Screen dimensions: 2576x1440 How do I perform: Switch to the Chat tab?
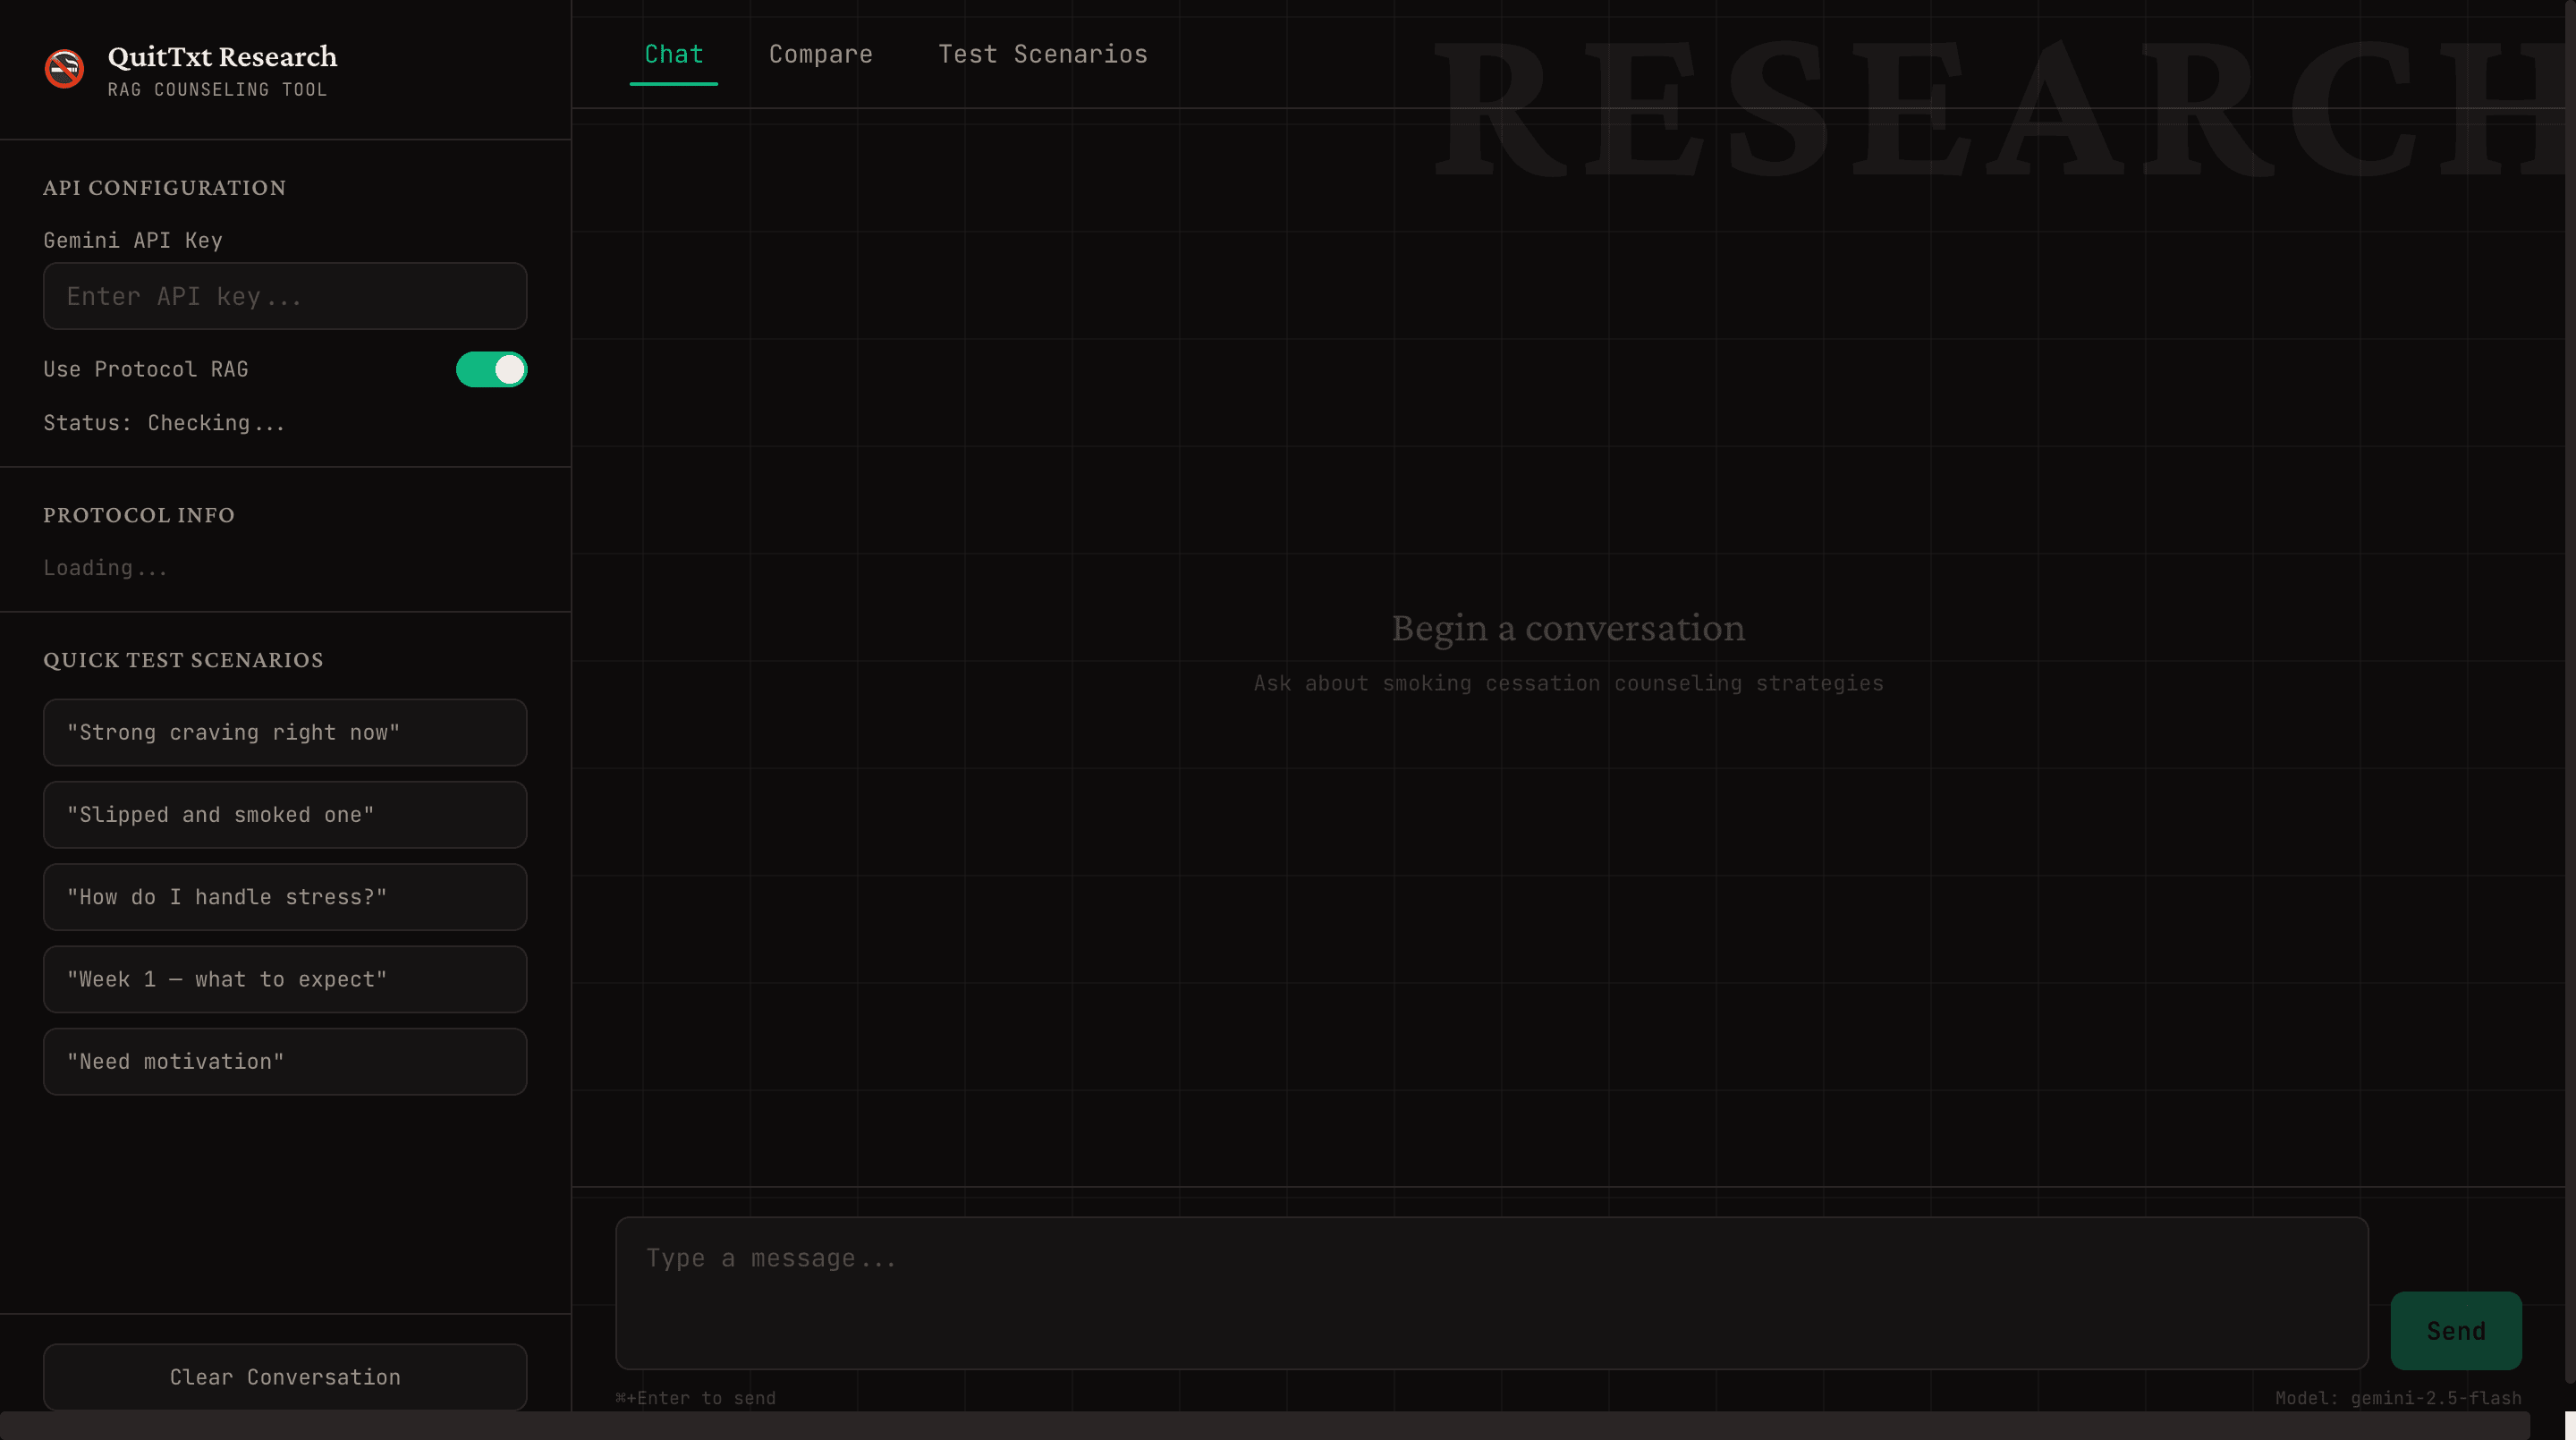[x=674, y=54]
